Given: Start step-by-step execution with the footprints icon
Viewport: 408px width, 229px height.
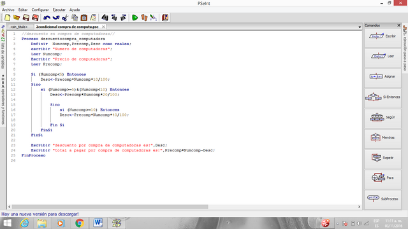Looking at the screenshot, I should tap(144, 18).
